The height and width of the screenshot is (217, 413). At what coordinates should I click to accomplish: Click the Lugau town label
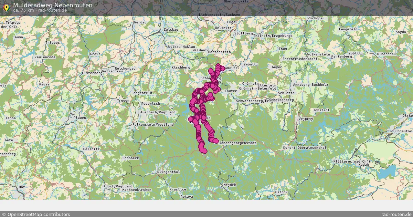click(232, 22)
